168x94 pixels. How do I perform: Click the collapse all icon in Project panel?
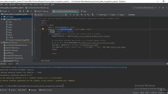pos(23,11)
